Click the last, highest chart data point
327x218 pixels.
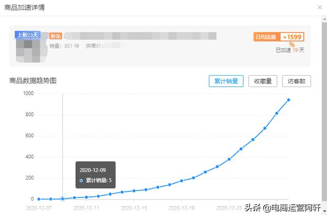(289, 100)
